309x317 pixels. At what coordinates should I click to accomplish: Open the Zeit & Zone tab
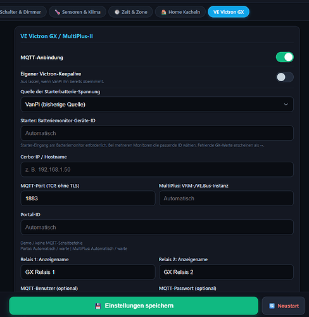pyautogui.click(x=130, y=12)
